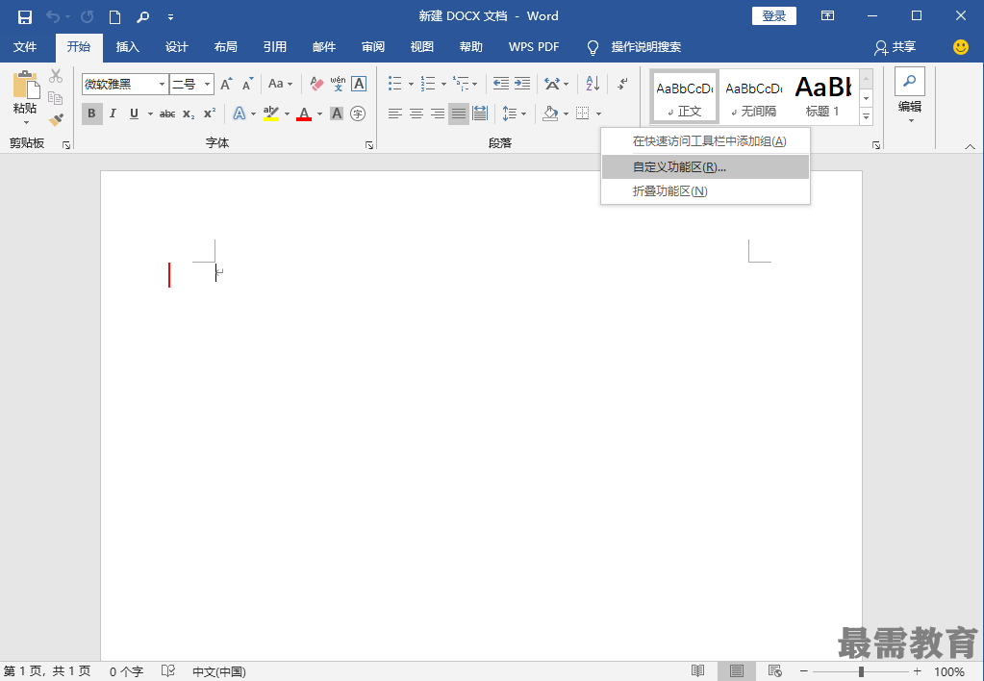Open the font size dropdown showing 二号
The image size is (984, 681).
pyautogui.click(x=207, y=84)
